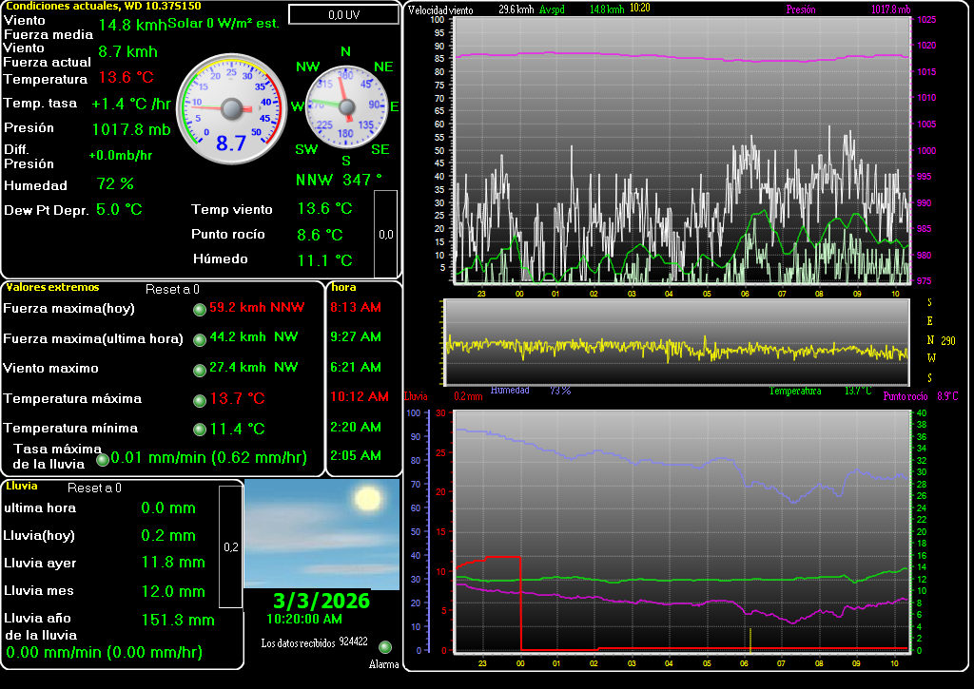The width and height of the screenshot is (974, 689).
Task: Click the wind direction compass gauge
Action: point(346,105)
